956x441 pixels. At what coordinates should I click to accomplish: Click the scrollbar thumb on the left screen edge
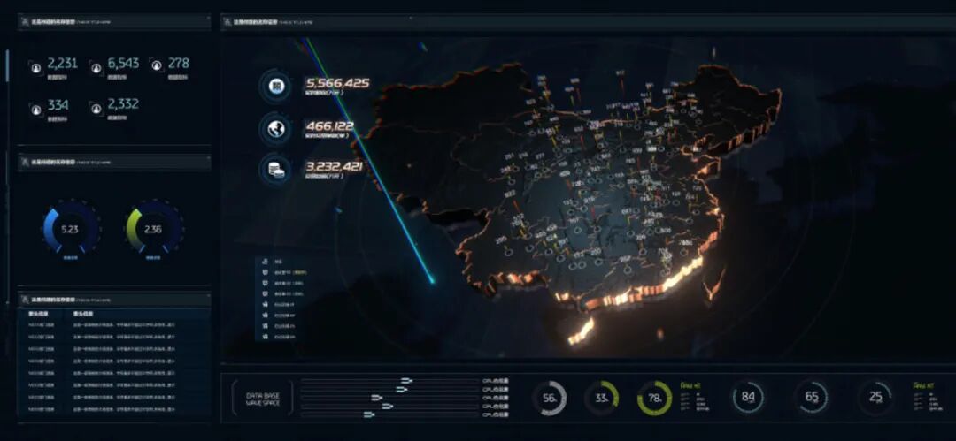[x=7, y=65]
